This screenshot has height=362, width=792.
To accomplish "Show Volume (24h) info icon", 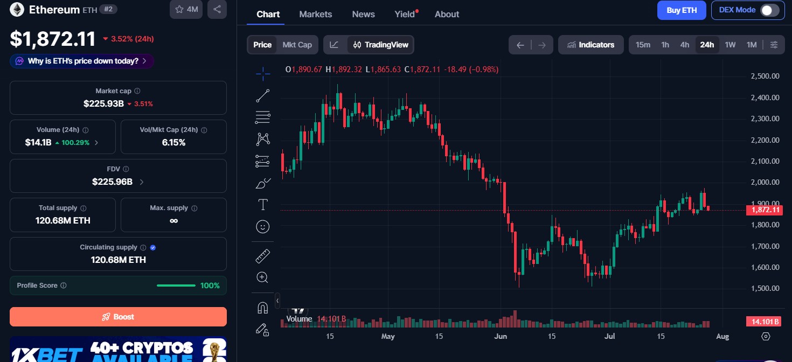I will click(x=86, y=130).
